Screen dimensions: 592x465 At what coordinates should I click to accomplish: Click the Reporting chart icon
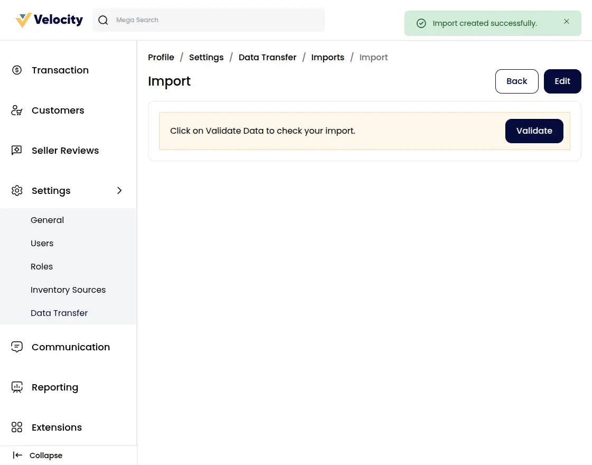pos(17,387)
